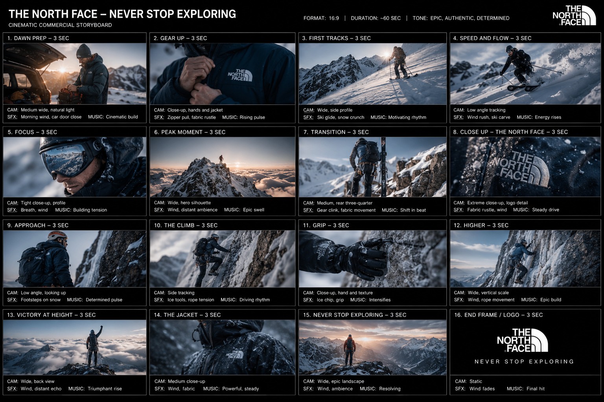Click the 'MUSIC: Building tension' note
604x402 pixels.
[x=81, y=210]
